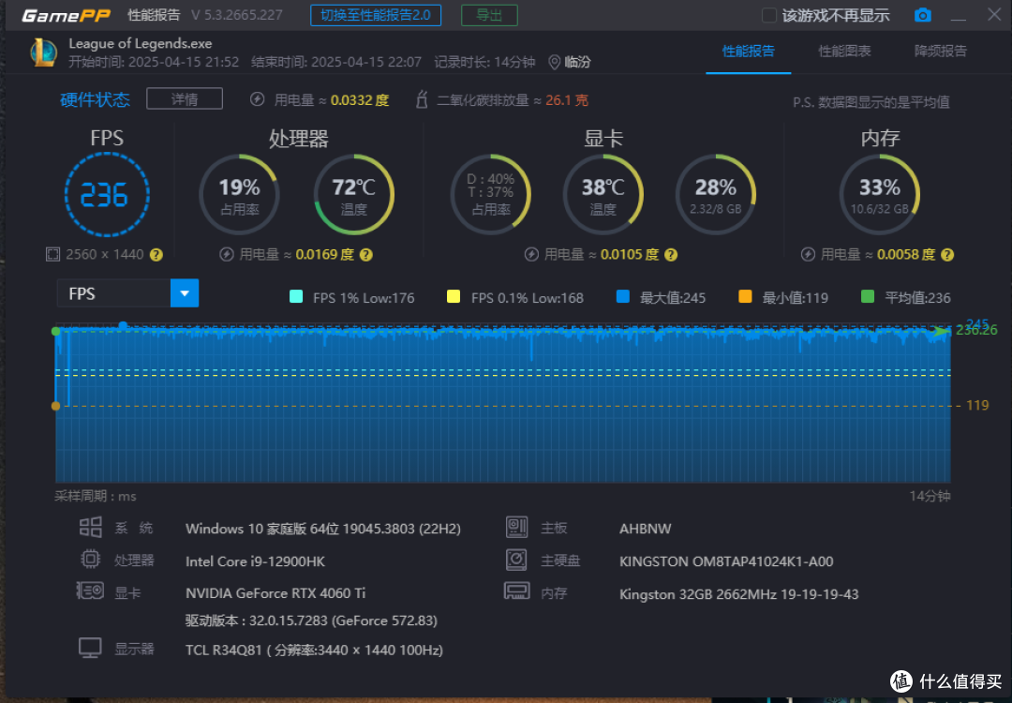Screen dimensions: 1012x703
Task: Click the driver version 32.0.15.7283 text
Action: point(311,621)
